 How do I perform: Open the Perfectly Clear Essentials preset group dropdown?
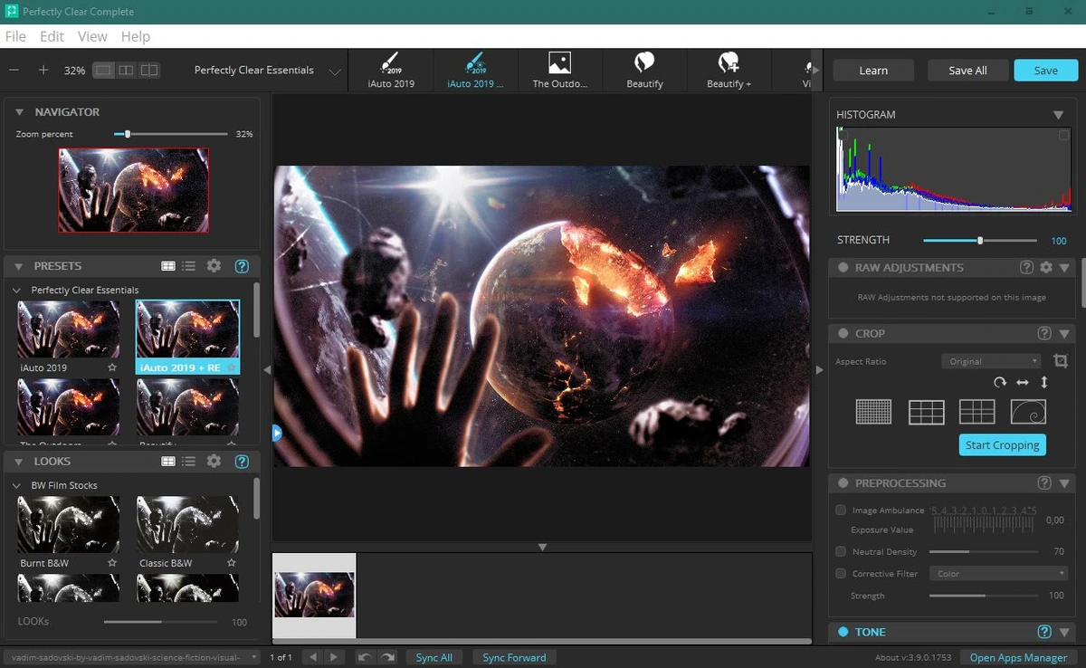click(x=268, y=71)
